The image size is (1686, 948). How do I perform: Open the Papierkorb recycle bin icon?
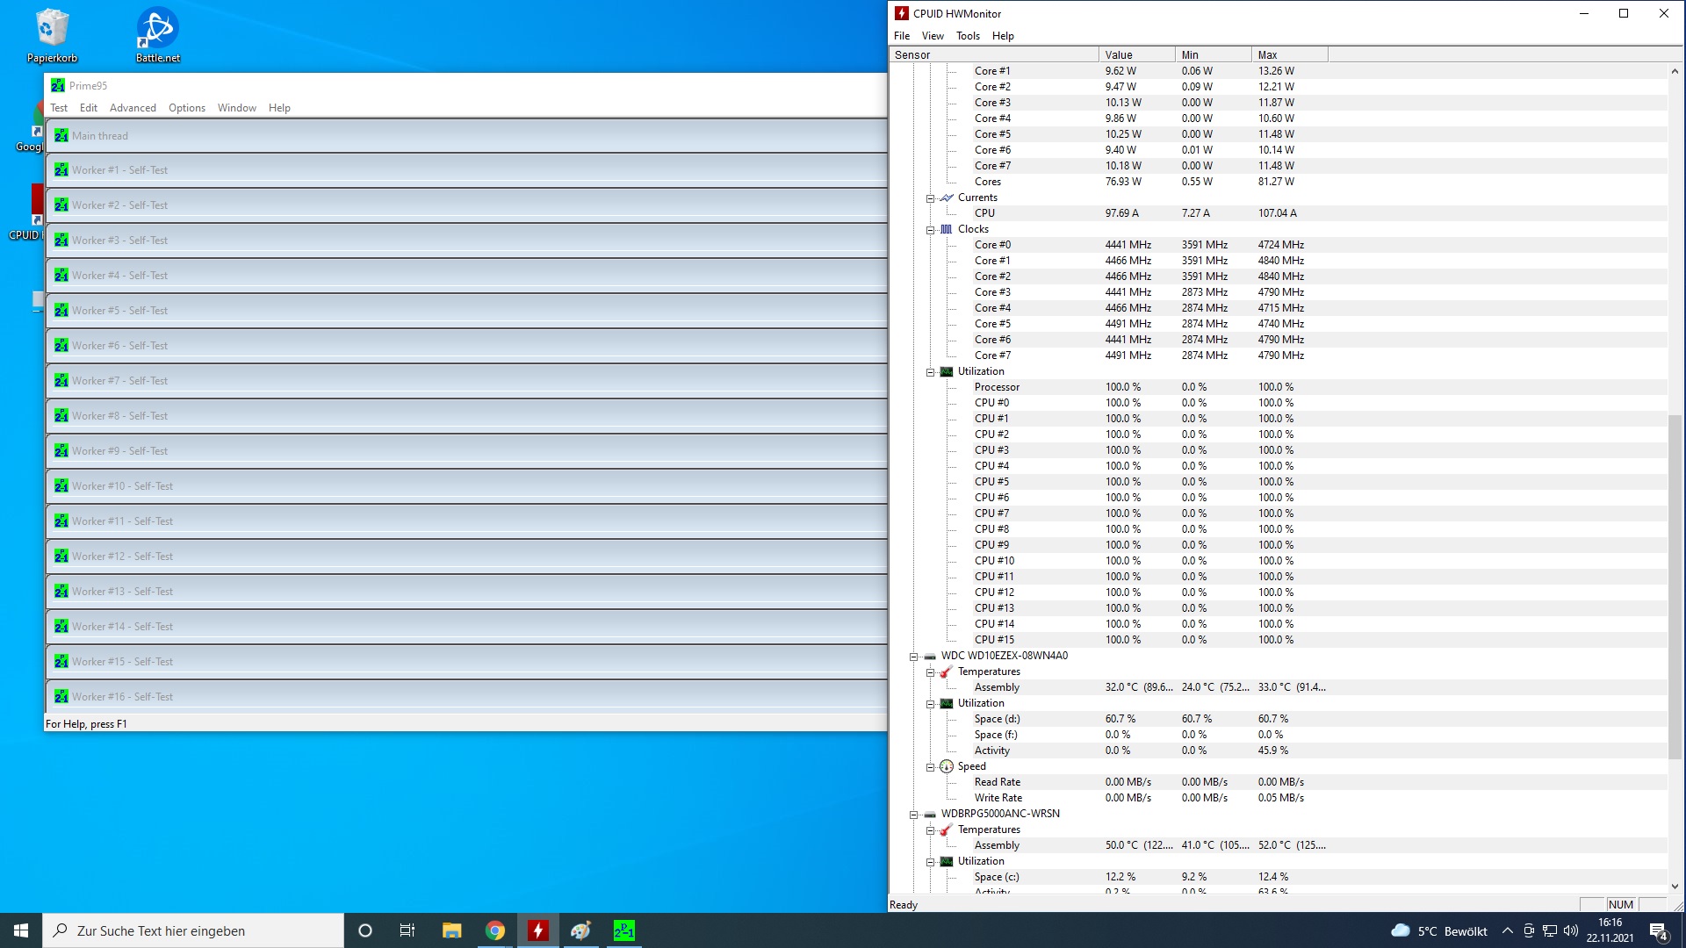52,35
